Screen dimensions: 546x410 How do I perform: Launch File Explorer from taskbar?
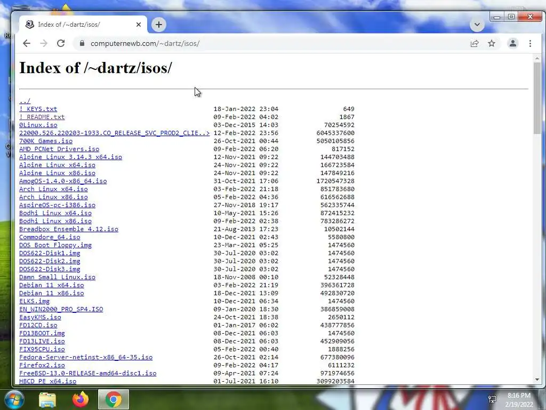pos(47,399)
